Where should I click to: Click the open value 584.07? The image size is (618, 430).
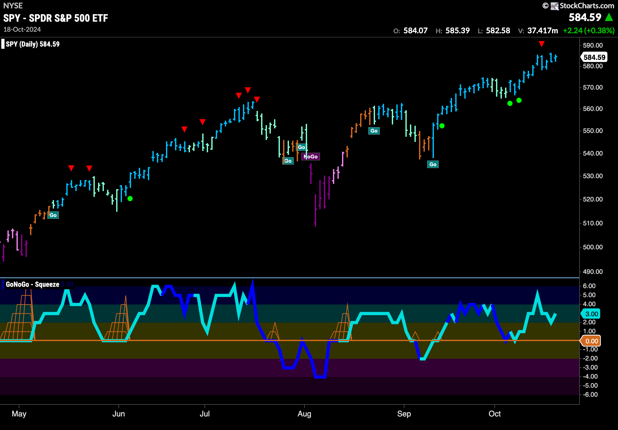415,31
